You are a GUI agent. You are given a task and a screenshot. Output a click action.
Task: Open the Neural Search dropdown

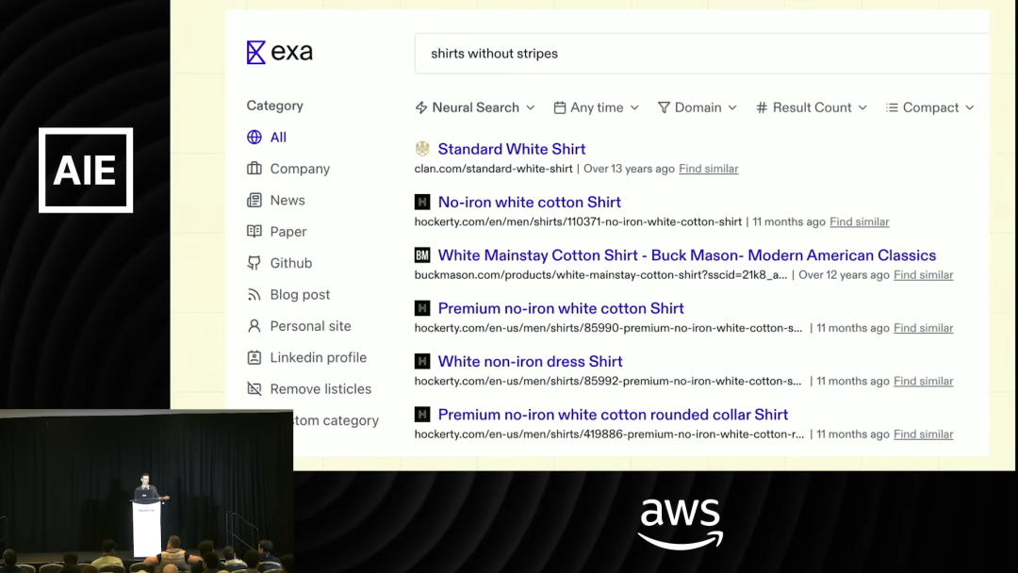[475, 107]
